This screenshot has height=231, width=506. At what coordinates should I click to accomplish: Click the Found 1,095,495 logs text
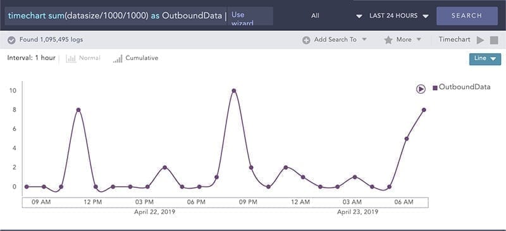[x=51, y=40]
